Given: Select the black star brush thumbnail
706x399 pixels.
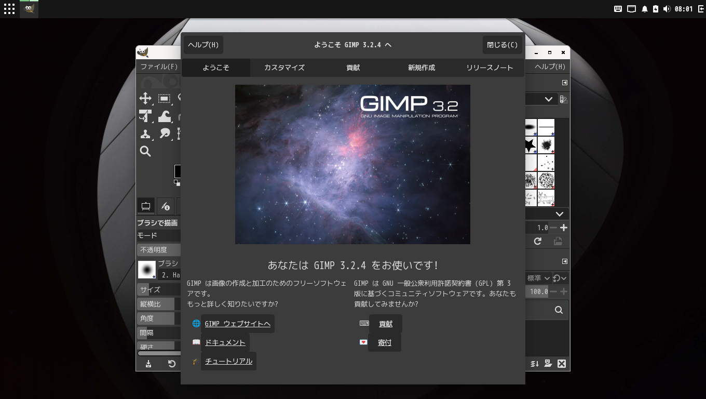Looking at the screenshot, I should pos(531,145).
